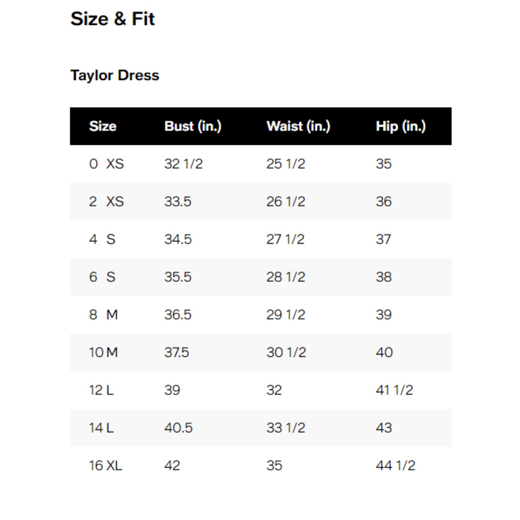Screen dimensions: 520x520
Task: Select the Hip (in.) column header
Action: click(401, 126)
